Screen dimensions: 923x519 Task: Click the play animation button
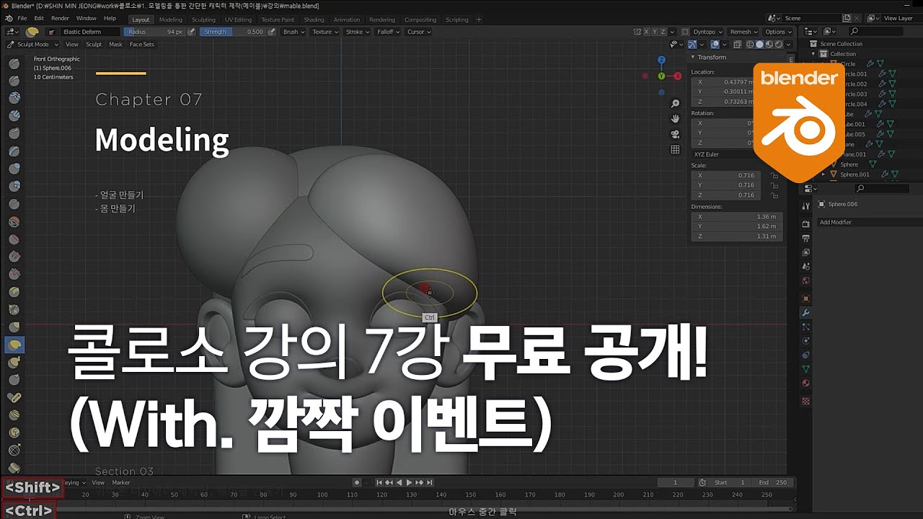point(409,482)
